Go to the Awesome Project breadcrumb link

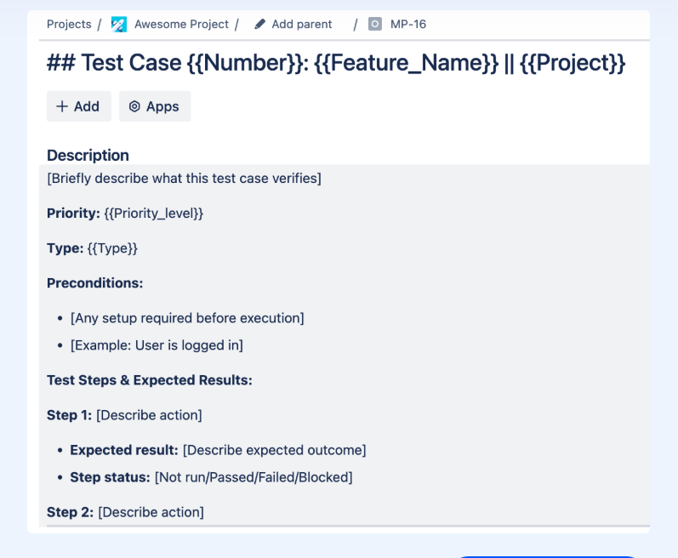coord(181,25)
